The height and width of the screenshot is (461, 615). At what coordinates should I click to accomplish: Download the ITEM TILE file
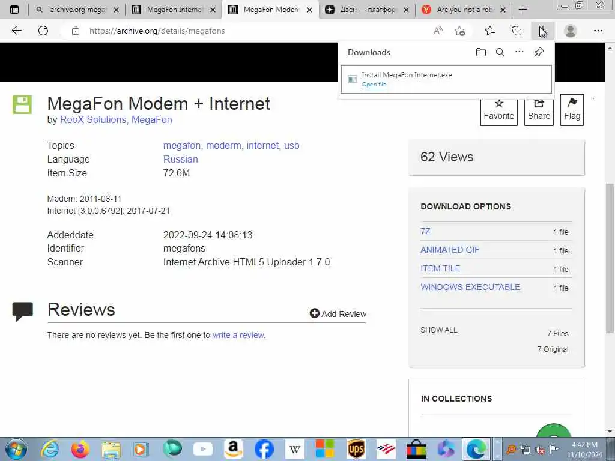(x=440, y=268)
